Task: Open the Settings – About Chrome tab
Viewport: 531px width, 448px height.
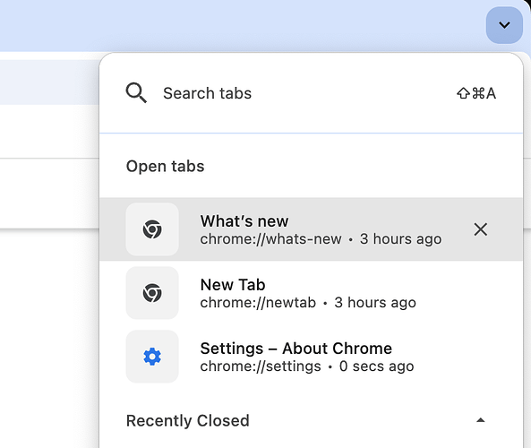Action: click(312, 357)
